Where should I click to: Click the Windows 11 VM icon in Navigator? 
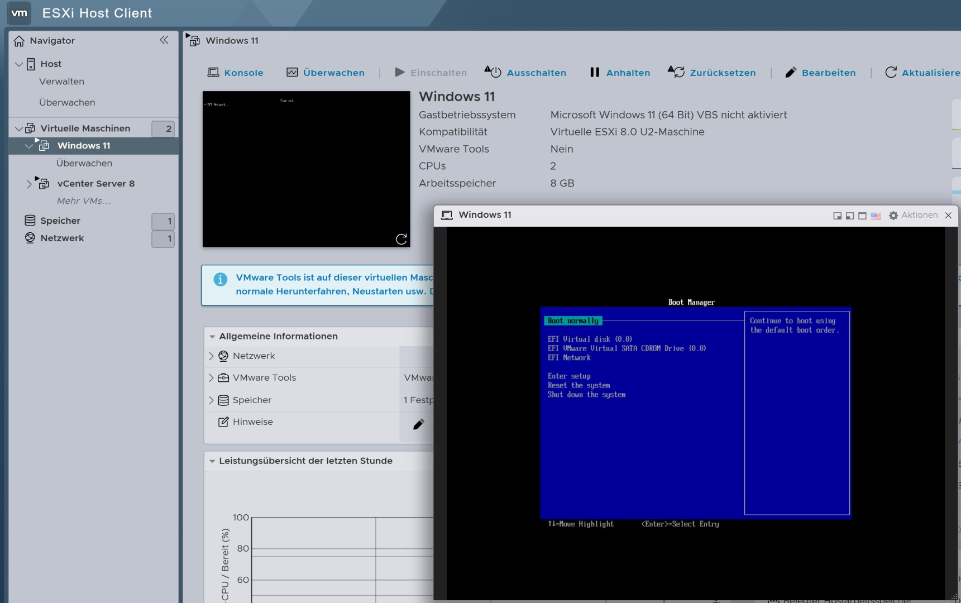[42, 145]
